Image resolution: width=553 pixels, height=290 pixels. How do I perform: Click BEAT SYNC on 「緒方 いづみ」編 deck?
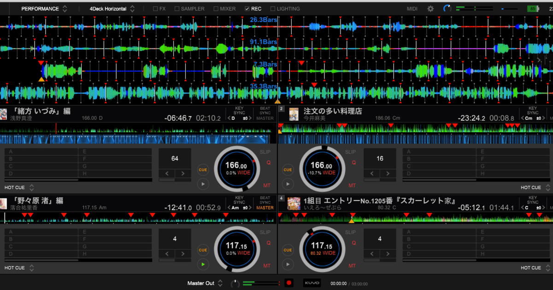click(265, 110)
